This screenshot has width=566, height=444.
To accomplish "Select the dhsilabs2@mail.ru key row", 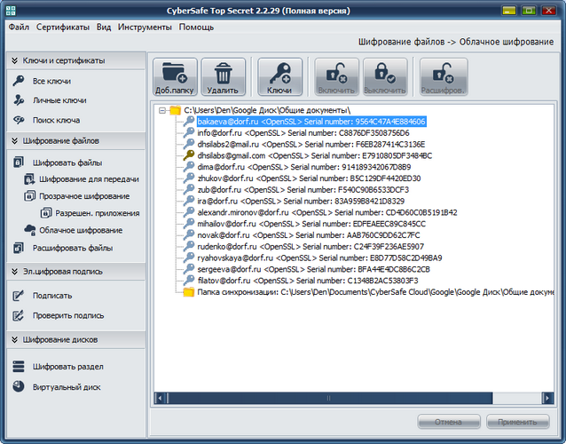I will (311, 144).
